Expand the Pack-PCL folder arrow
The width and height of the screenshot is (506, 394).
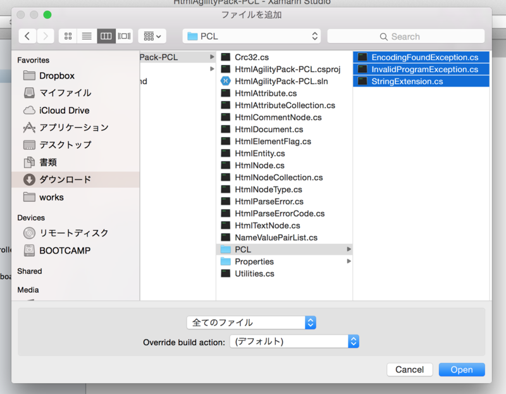tap(212, 57)
